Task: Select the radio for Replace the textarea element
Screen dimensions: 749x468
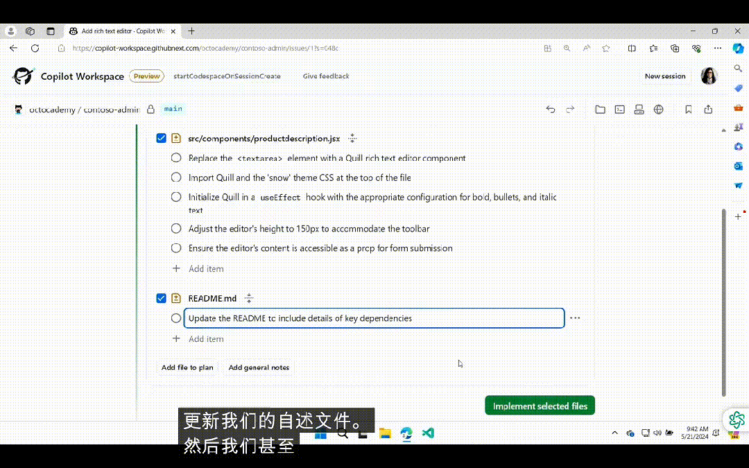Action: tap(176, 157)
